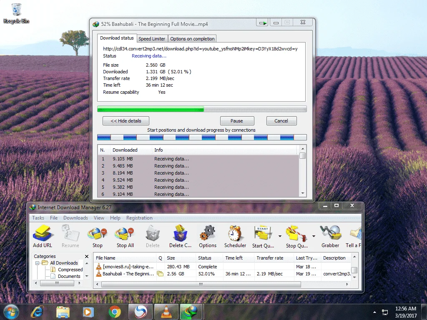Click the Description column header
The height and width of the screenshot is (320, 427).
(336, 258)
